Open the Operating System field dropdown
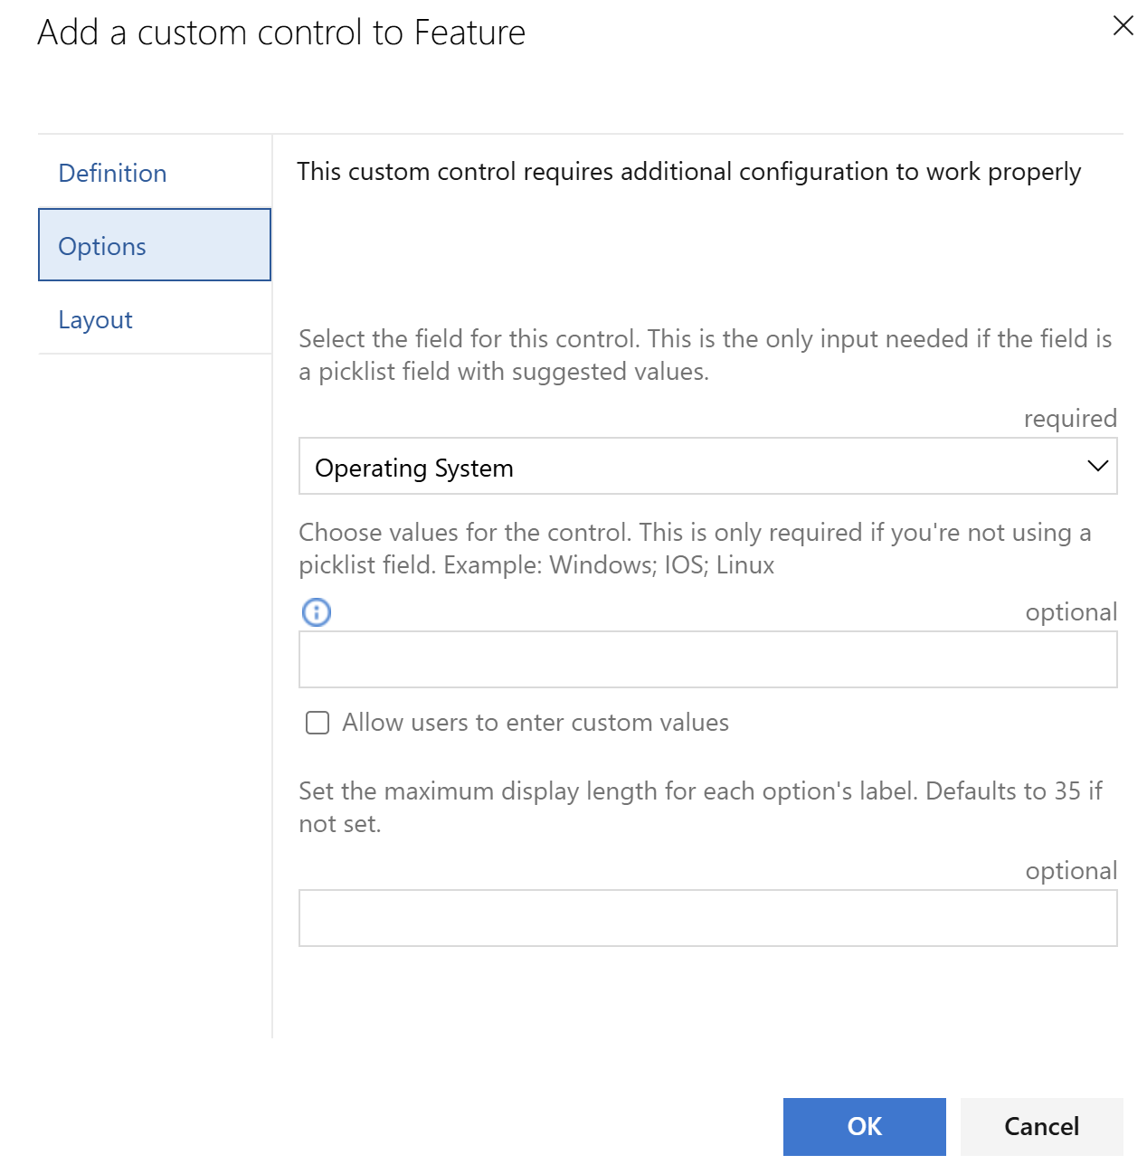Viewport: 1147px width, 1174px height. (706, 467)
